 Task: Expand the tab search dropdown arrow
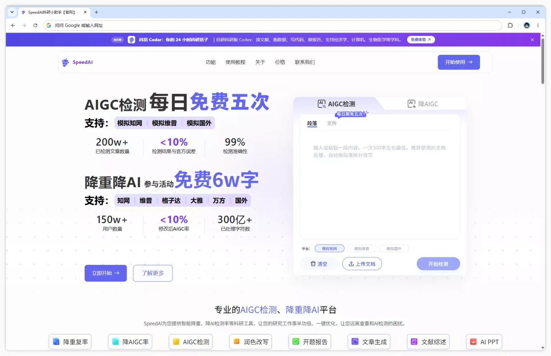point(12,12)
